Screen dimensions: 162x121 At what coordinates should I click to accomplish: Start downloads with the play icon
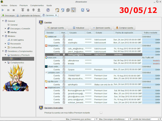tap(3, 10)
